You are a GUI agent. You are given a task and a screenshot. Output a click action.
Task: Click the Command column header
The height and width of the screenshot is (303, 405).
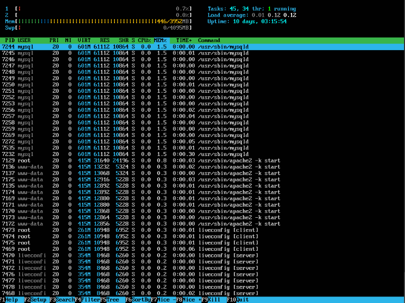209,40
